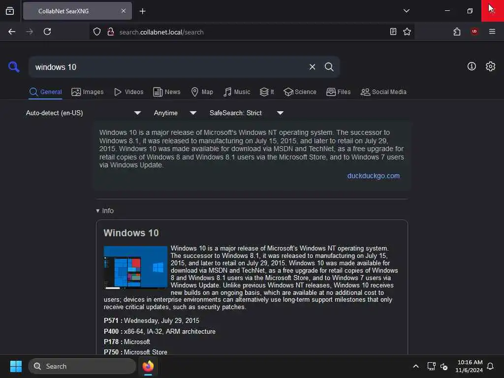Viewport: 504px width, 378px height.
Task: Reload the page
Action: (47, 32)
